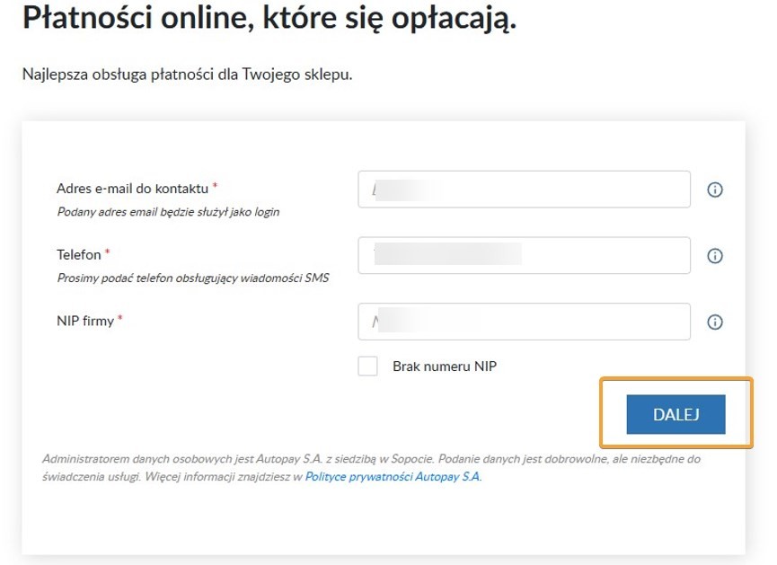Screen dimensions: 777x565
Task: Click the info icon beside the e-mail field
Action: [x=715, y=190]
